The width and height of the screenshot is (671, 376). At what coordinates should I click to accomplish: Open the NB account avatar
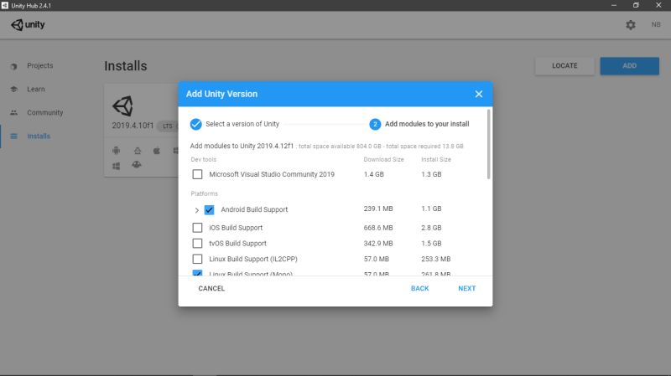[656, 25]
